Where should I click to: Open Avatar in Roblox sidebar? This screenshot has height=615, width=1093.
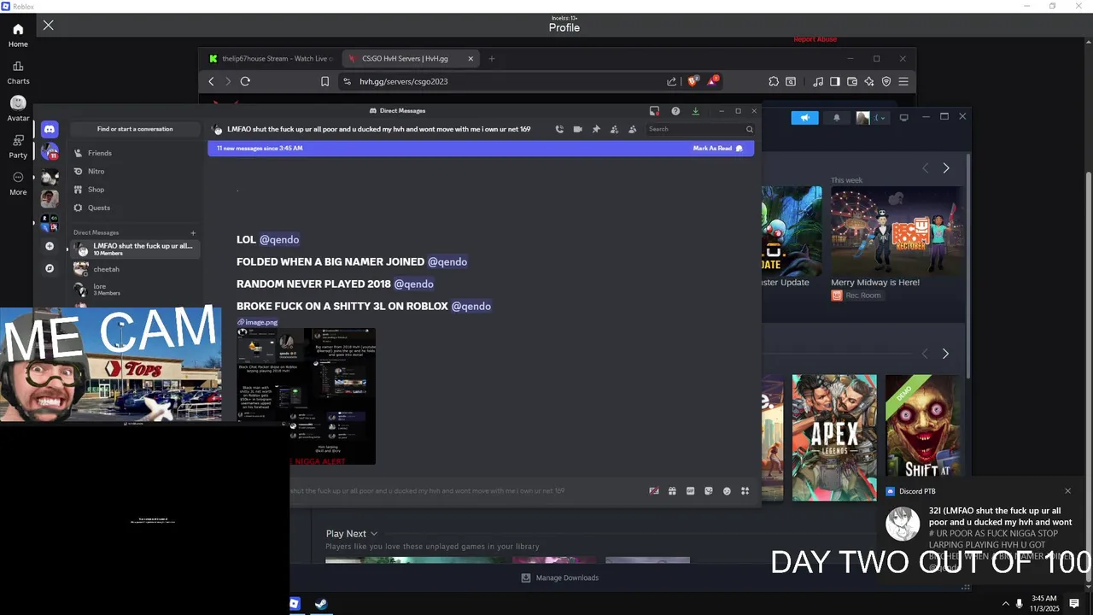[x=18, y=108]
